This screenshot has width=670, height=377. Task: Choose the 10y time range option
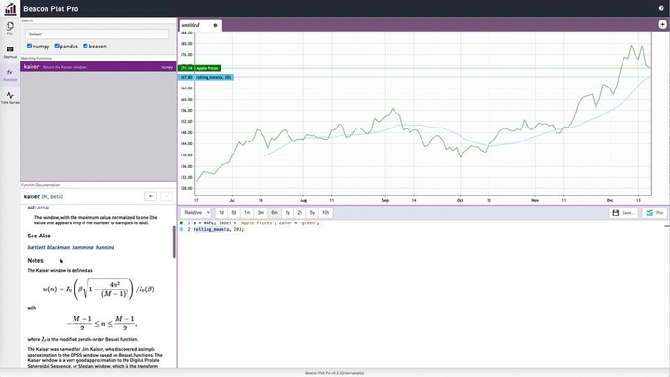(326, 212)
